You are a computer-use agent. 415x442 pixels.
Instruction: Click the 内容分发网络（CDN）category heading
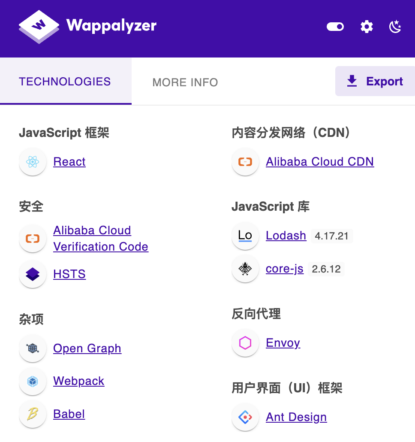[291, 133]
